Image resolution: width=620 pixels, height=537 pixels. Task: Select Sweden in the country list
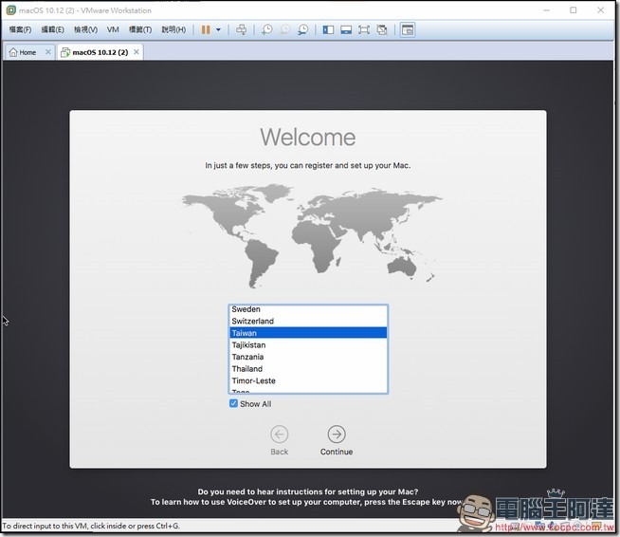[308, 309]
